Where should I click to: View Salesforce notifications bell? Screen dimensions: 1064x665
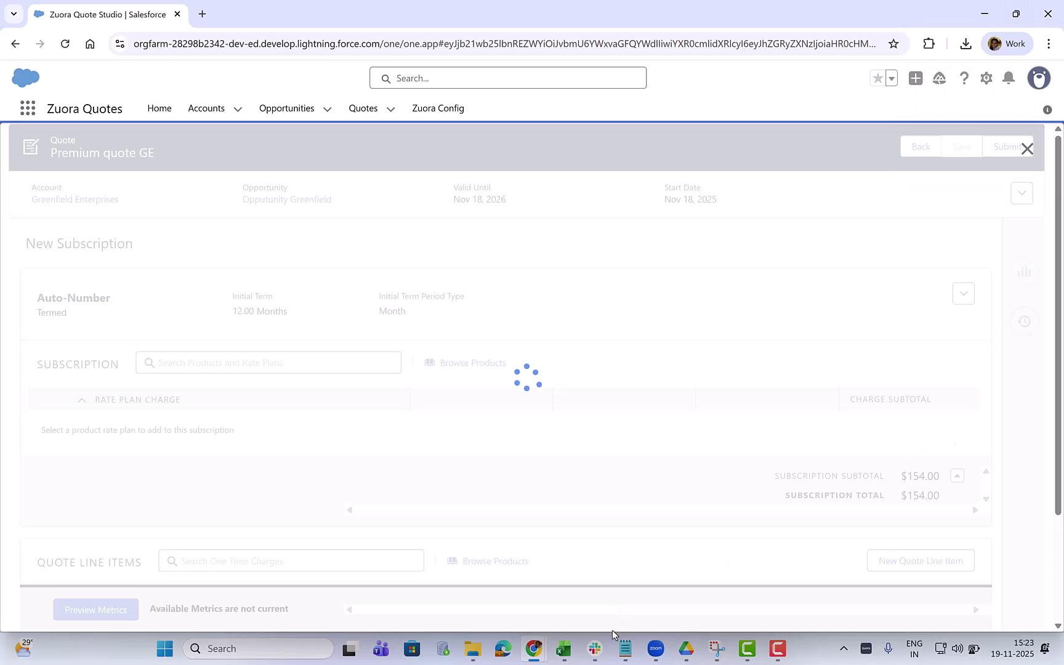pos(1009,78)
